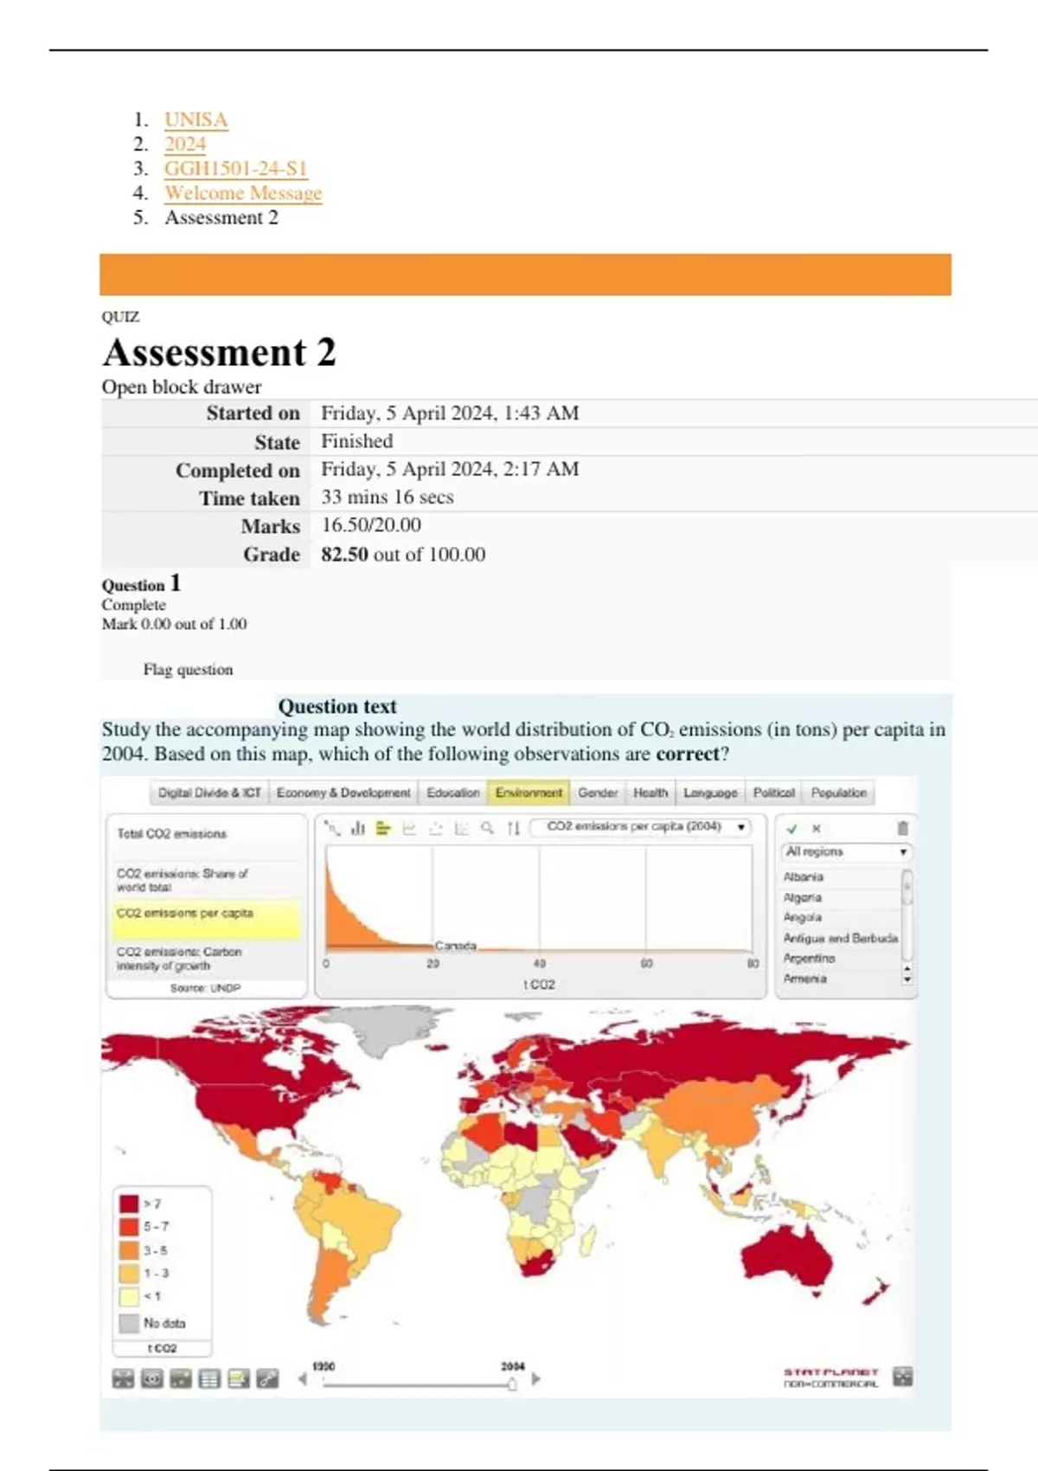Viewport: 1038px width, 1471px height.
Task: Click the trash bin icon in regions panel
Action: click(x=902, y=828)
